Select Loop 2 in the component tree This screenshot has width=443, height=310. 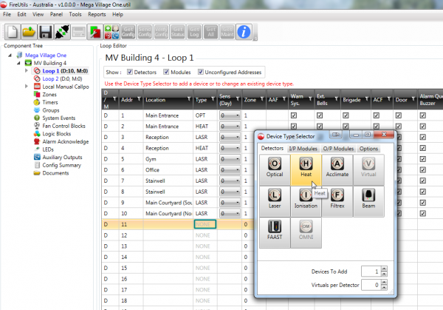click(x=50, y=78)
